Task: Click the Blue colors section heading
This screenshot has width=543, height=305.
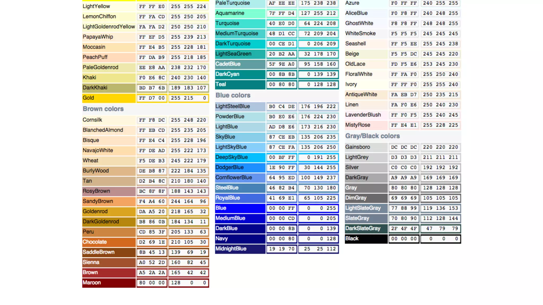Action: point(233,95)
